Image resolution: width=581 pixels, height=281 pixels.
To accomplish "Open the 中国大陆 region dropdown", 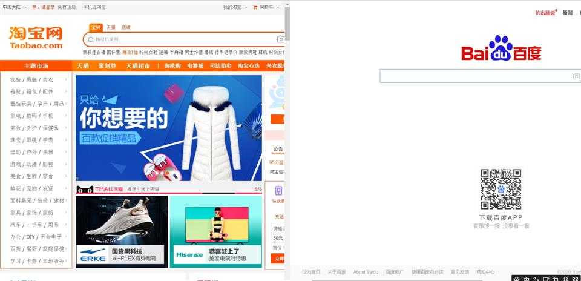I will click(x=15, y=7).
